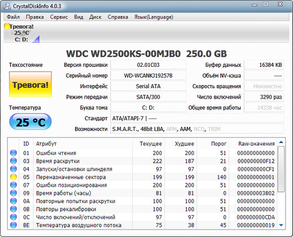The image size is (293, 237).
Task: Click raw value 000000003802
Action: pos(256,193)
